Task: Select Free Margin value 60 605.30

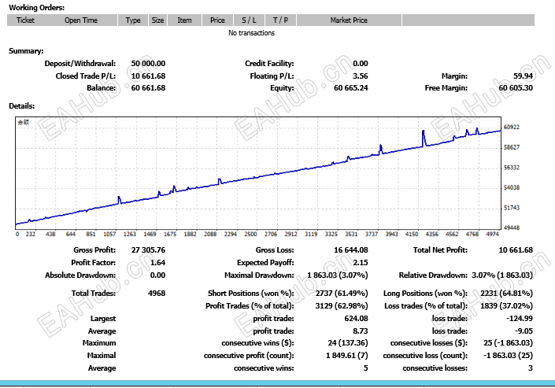Action: pyautogui.click(x=516, y=88)
